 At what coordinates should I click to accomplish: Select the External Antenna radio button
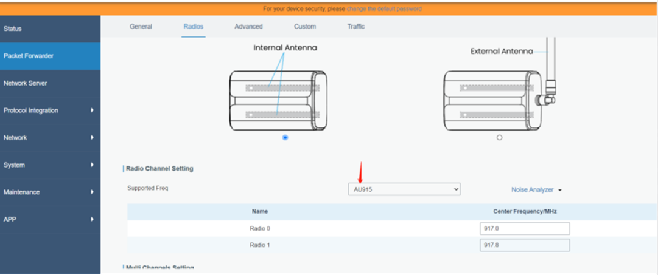(x=499, y=137)
